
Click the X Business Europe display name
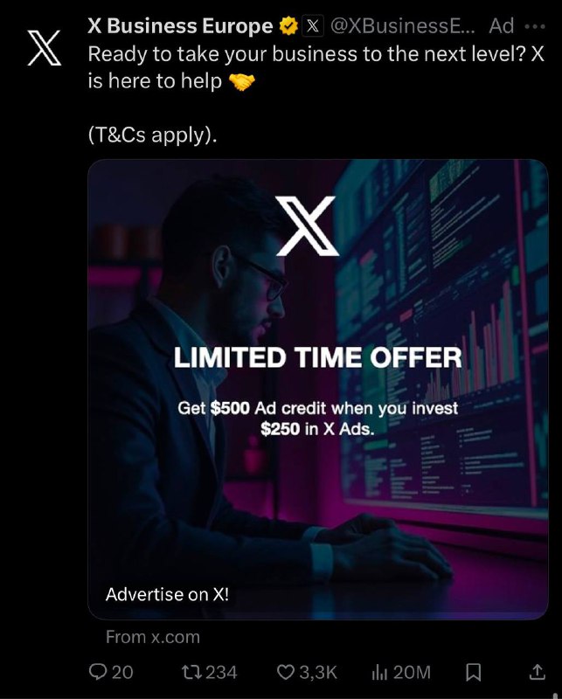[180, 26]
